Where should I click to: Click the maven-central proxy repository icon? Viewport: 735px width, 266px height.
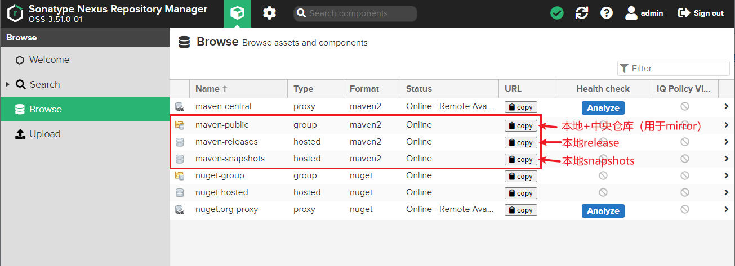(180, 107)
